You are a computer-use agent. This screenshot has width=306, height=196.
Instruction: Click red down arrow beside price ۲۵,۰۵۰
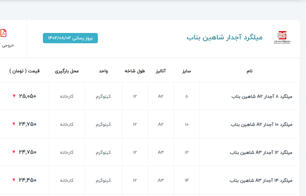coord(14,96)
